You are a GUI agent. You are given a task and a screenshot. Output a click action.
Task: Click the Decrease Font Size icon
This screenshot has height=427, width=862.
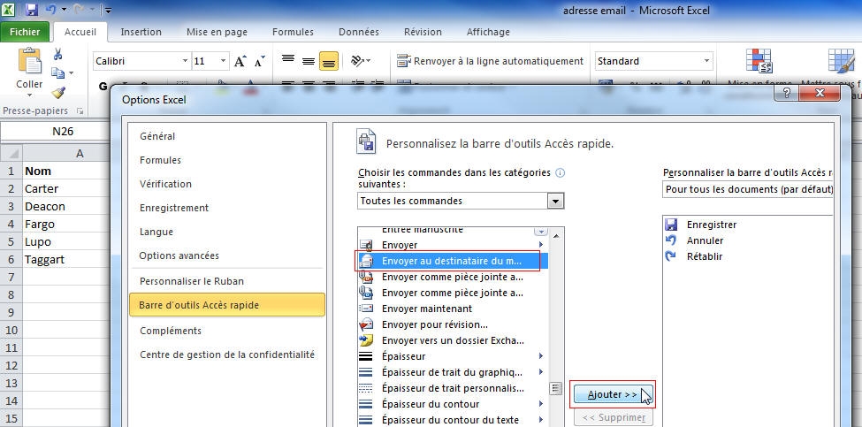(x=259, y=61)
